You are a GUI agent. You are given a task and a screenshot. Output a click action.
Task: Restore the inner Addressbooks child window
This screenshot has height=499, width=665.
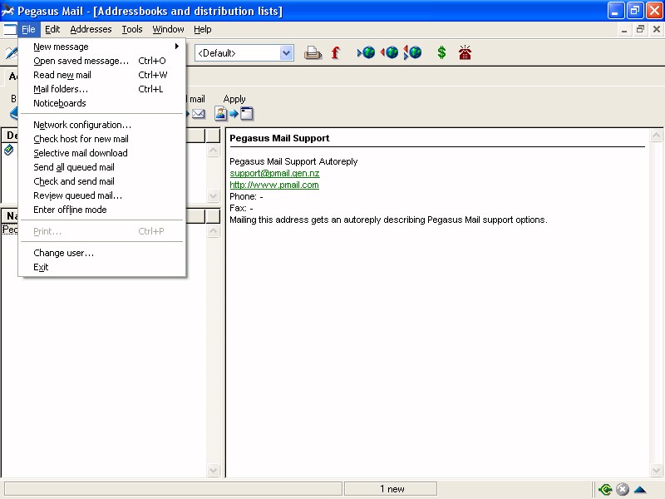tap(640, 29)
